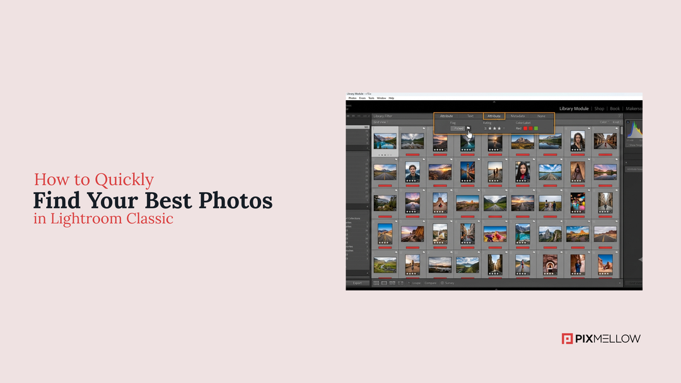681x383 pixels.
Task: Select the Survey view multi-pane icon
Action: point(400,283)
